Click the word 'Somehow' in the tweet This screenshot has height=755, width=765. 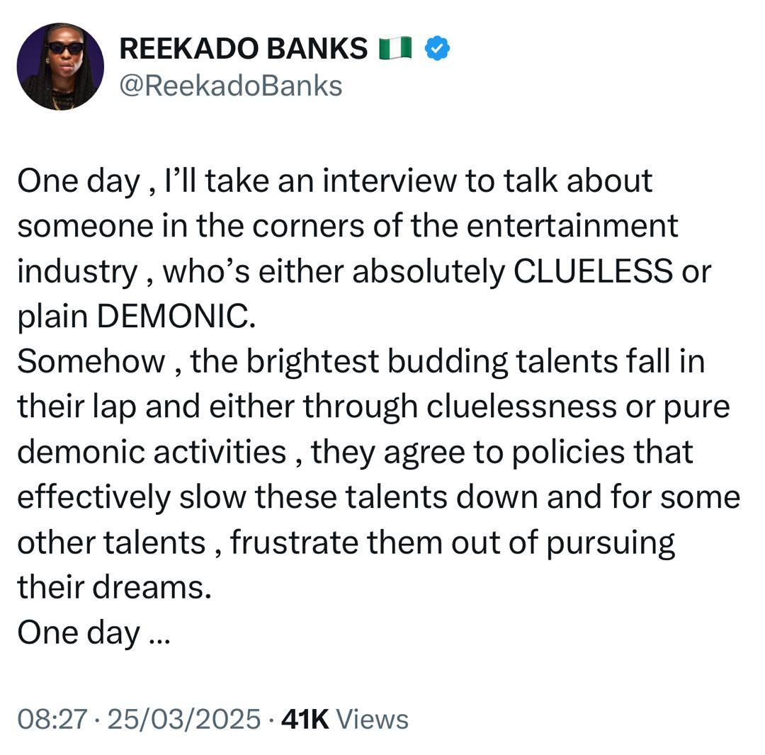tap(91, 362)
